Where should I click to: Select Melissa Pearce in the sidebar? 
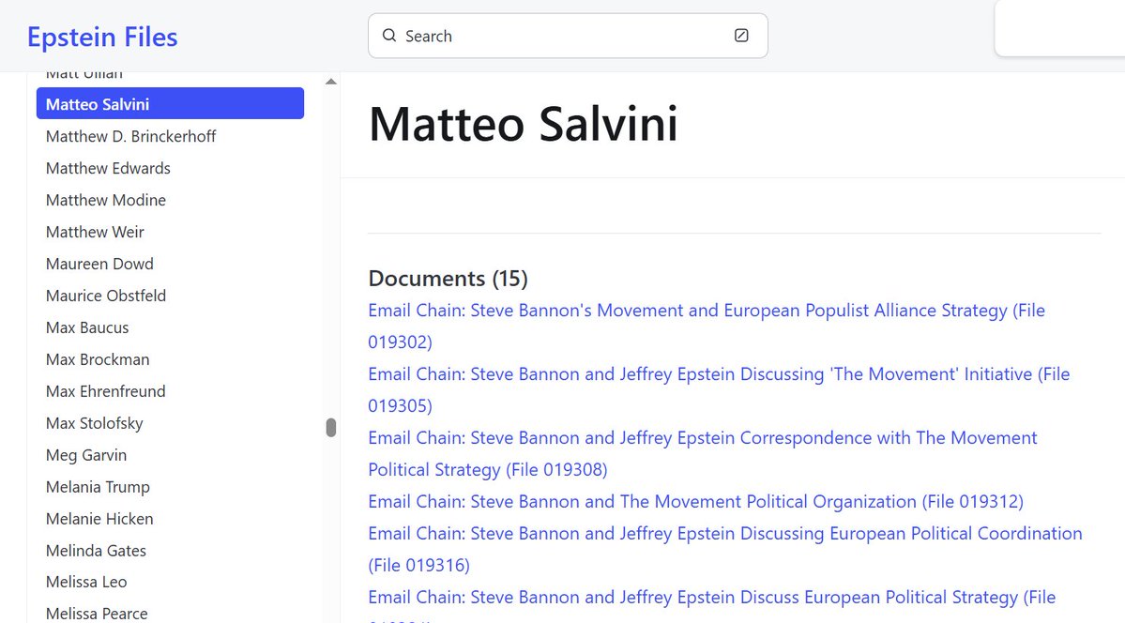click(96, 614)
